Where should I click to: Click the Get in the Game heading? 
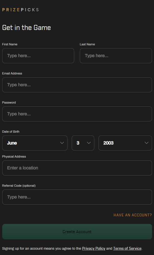click(x=27, y=28)
